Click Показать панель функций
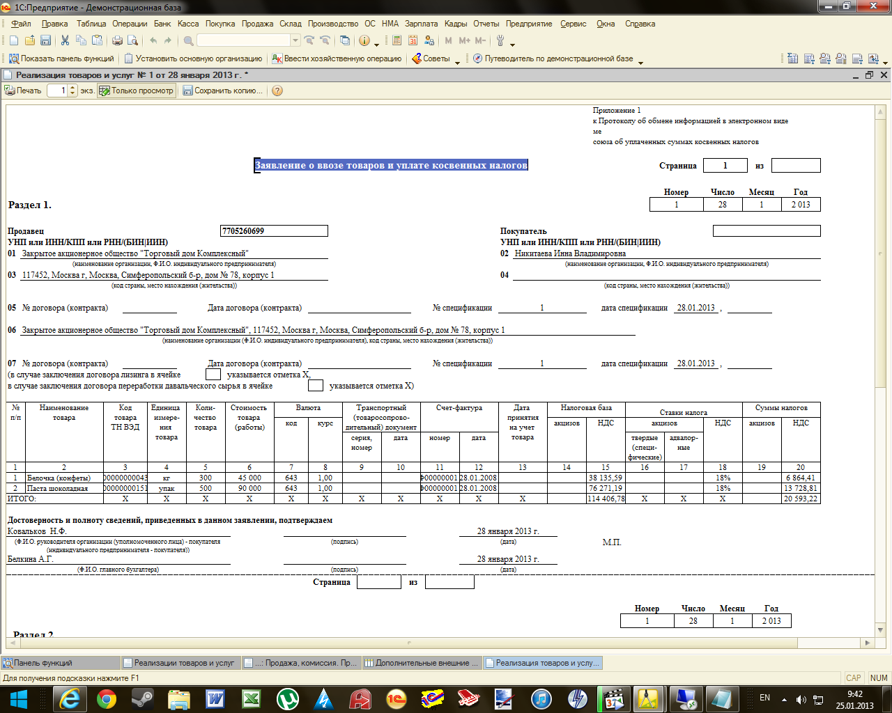Screen dimensions: 892x713 61,58
